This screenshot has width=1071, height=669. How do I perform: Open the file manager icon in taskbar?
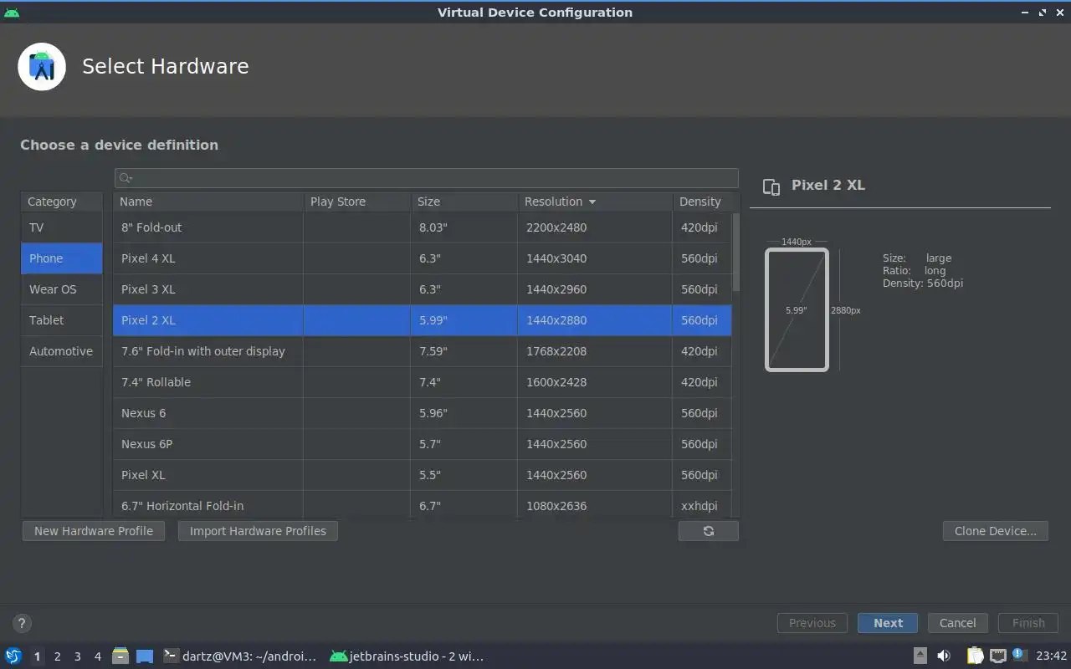[x=120, y=656]
